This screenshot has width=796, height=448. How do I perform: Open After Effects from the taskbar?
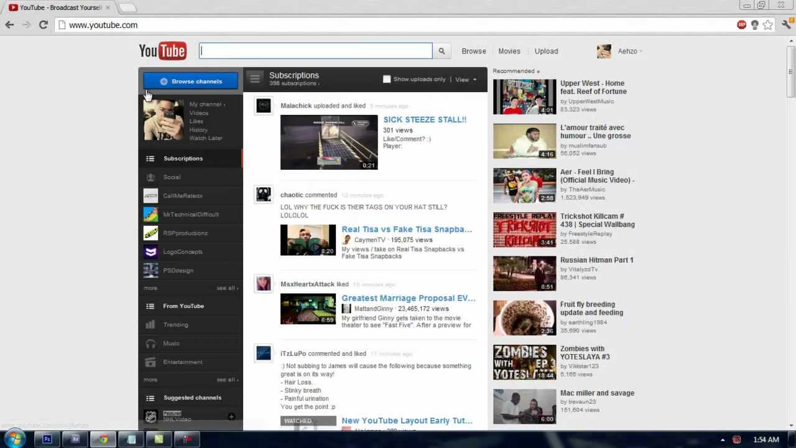point(75,439)
